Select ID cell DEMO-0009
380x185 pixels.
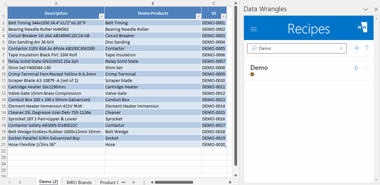214,74
